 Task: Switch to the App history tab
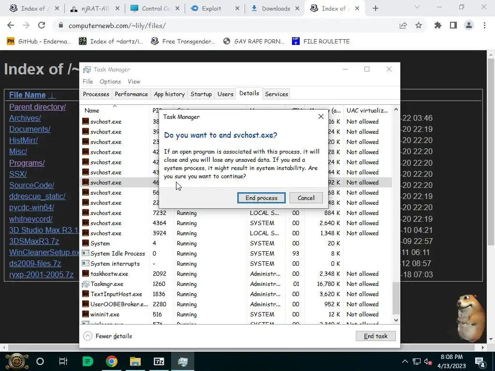pyautogui.click(x=169, y=94)
